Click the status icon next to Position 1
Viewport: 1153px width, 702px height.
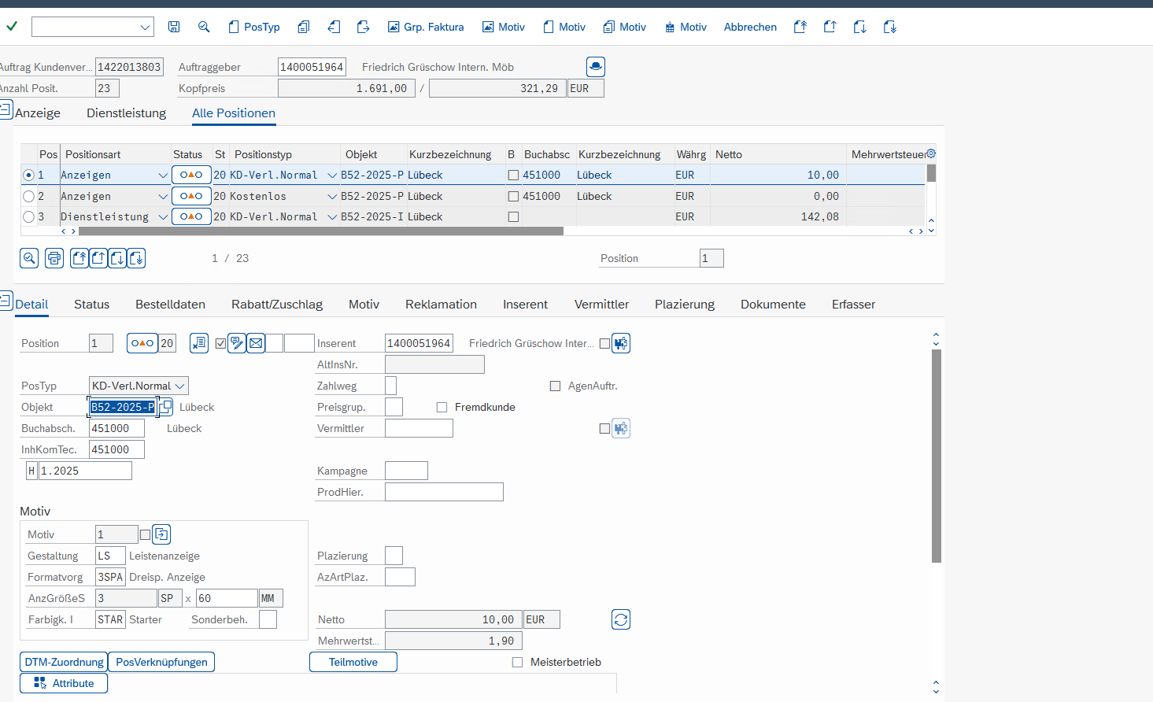(142, 343)
